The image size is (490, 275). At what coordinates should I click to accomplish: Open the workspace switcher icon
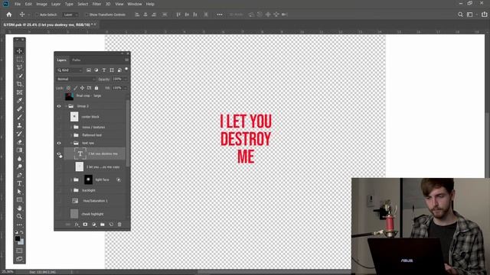pyautogui.click(x=469, y=15)
